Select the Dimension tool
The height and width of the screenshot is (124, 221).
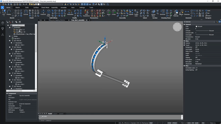pos(187,12)
